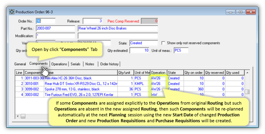Image resolution: width=265 pixels, height=134 pixels.
Task: Click the Rear Wheel 26 inch description field
Action: pos(118,29)
